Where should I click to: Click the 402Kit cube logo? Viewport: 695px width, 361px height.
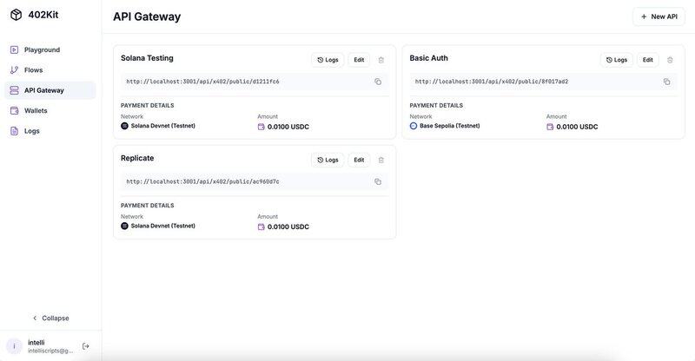16,15
